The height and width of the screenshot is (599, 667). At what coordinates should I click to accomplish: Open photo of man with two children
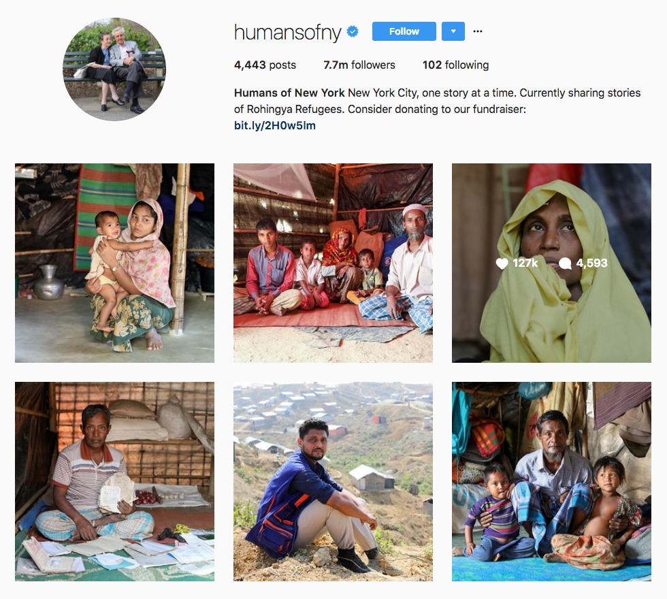(551, 482)
